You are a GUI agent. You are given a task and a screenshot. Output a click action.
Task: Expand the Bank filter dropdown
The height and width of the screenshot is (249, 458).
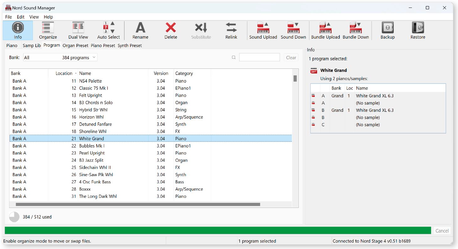pos(60,57)
